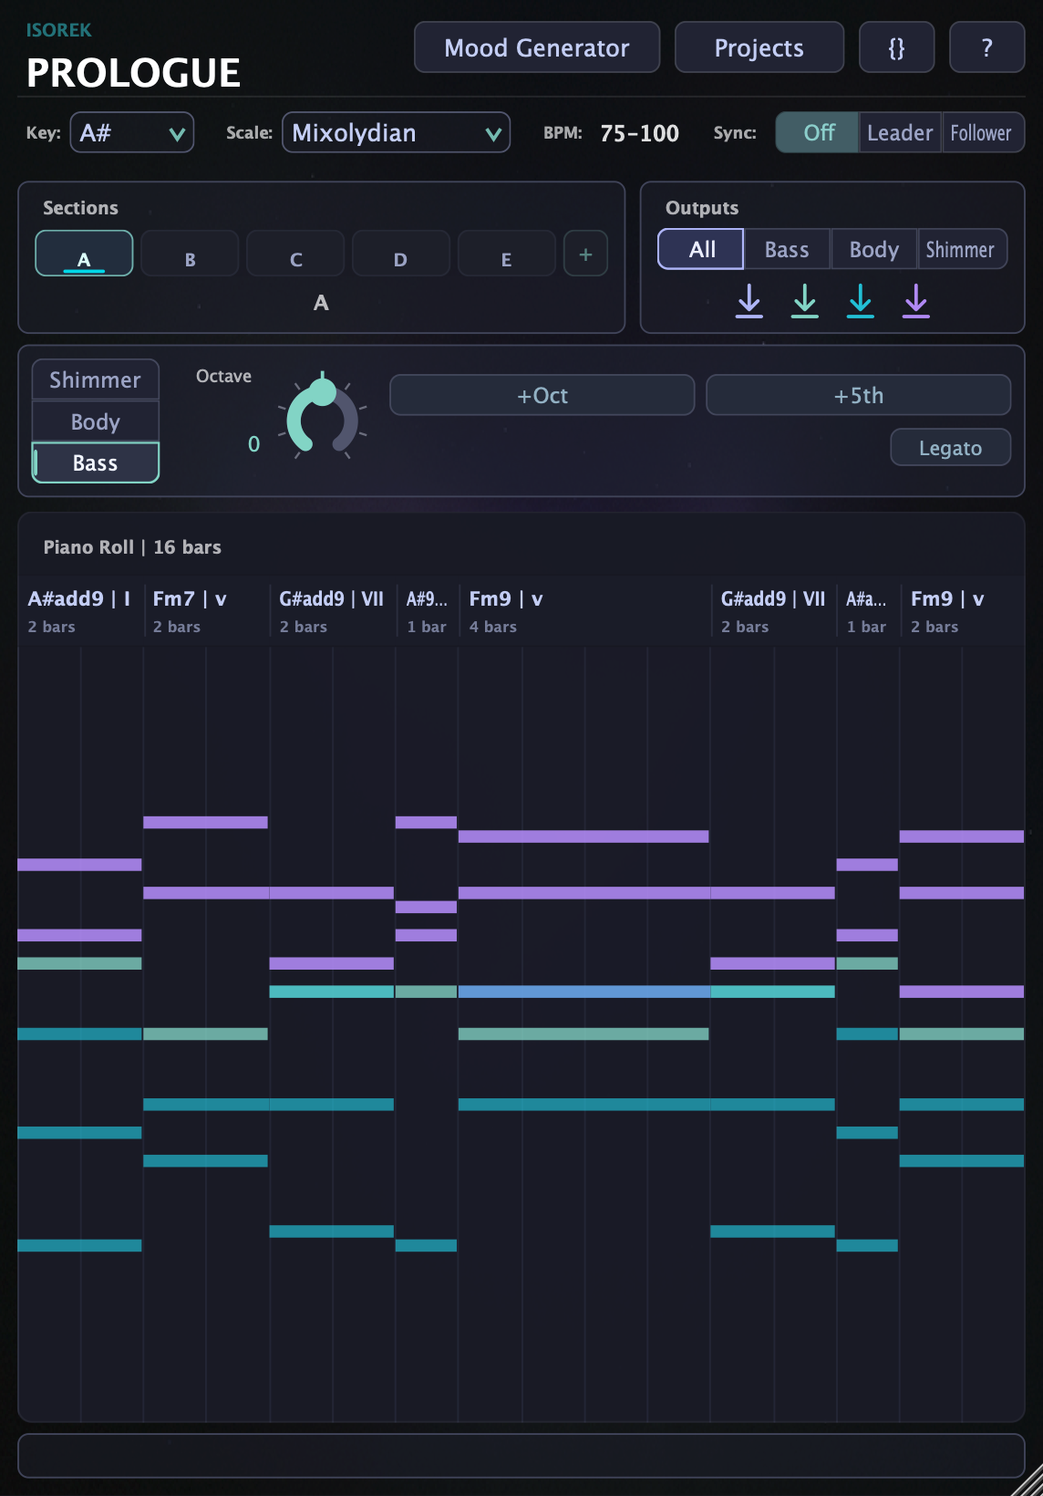Open the question mark help button
The width and height of the screenshot is (1043, 1496).
tap(987, 47)
